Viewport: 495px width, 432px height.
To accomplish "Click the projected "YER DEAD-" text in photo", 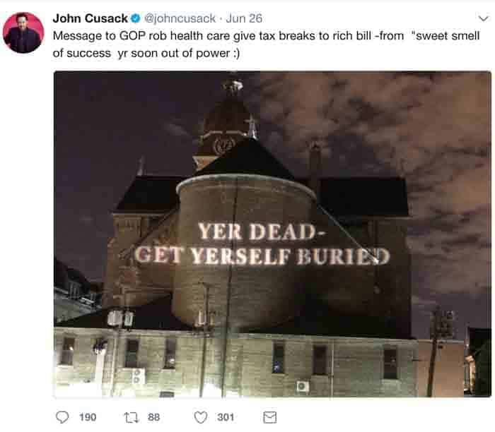I will [x=261, y=232].
